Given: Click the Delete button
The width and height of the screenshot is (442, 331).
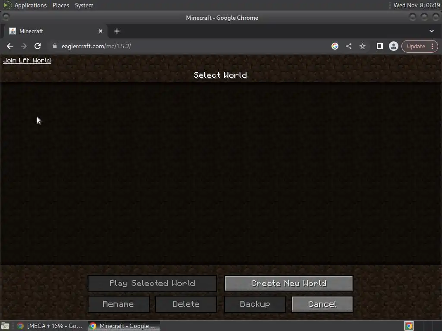Looking at the screenshot, I should [186, 304].
